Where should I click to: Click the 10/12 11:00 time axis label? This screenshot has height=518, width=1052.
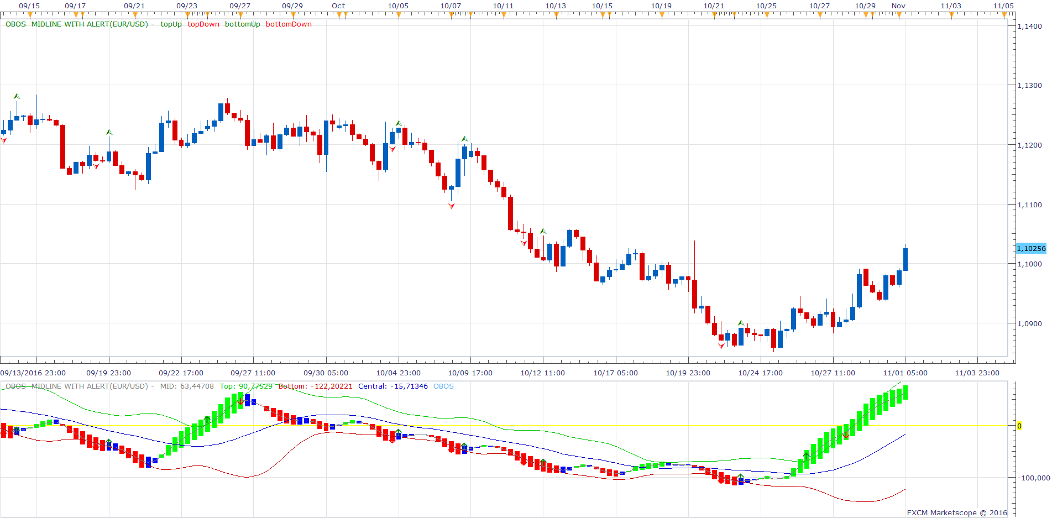[542, 373]
